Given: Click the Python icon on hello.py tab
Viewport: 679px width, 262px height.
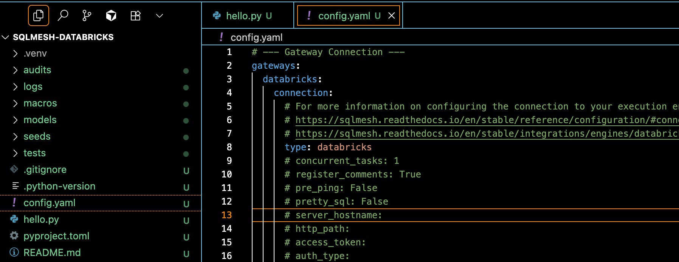Looking at the screenshot, I should point(217,15).
